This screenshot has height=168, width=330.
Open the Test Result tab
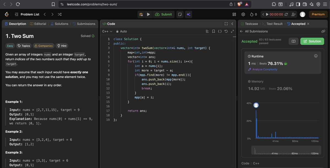click(x=274, y=24)
